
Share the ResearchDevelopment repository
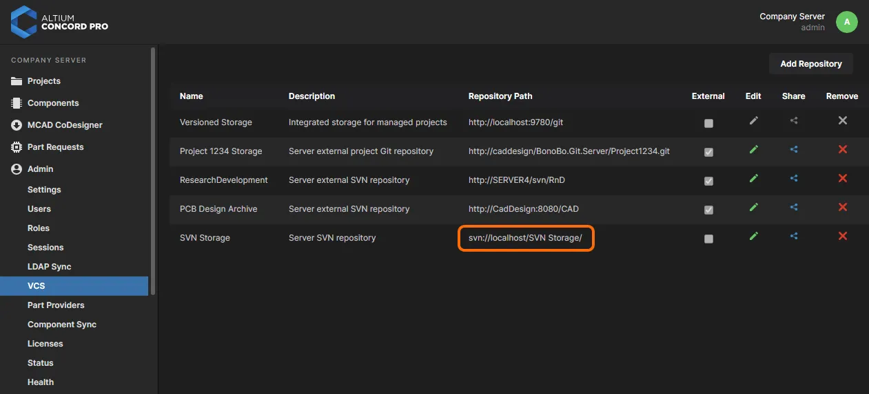point(794,178)
